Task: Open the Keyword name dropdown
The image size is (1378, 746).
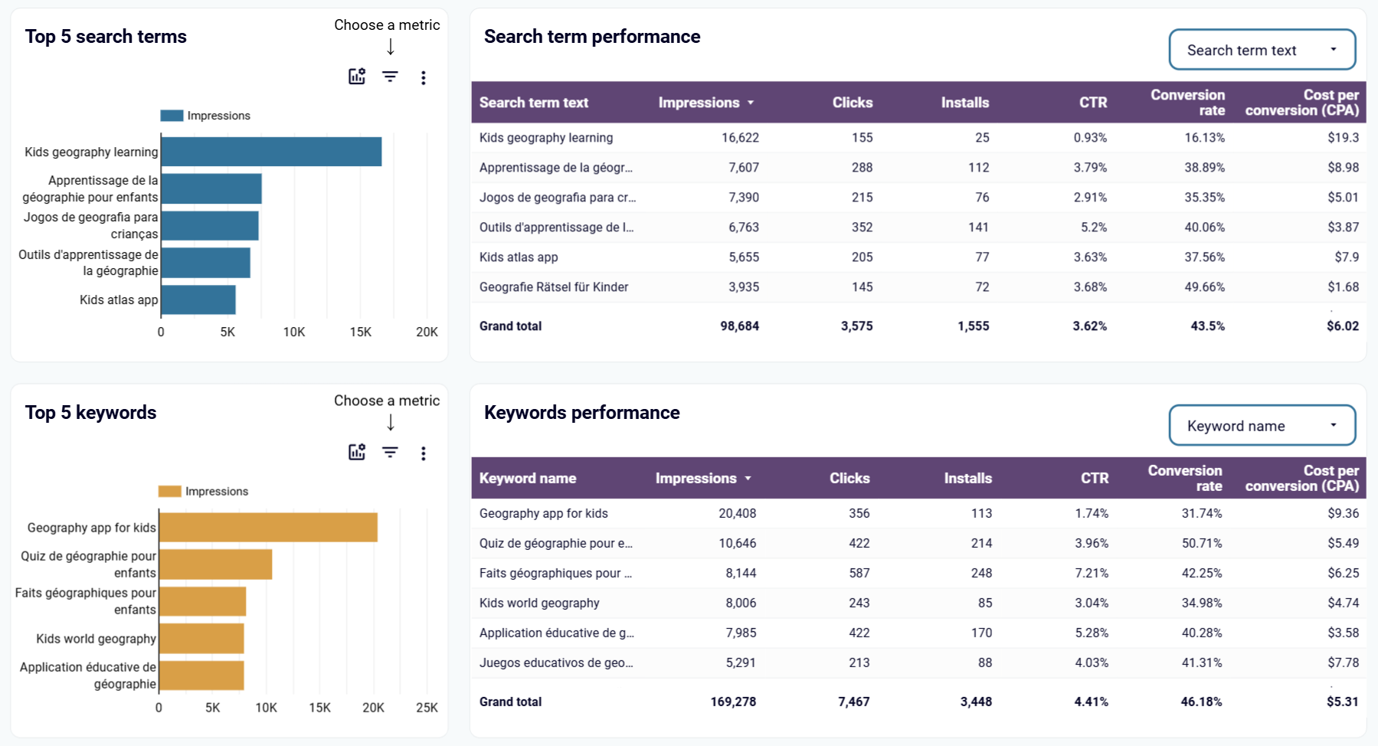Action: tap(1261, 425)
